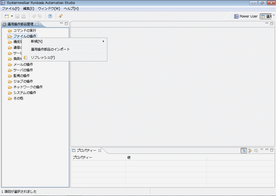Screen dimensions: 276x196
Task: Select the システムの操作 folder
Action: click(x=25, y=92)
